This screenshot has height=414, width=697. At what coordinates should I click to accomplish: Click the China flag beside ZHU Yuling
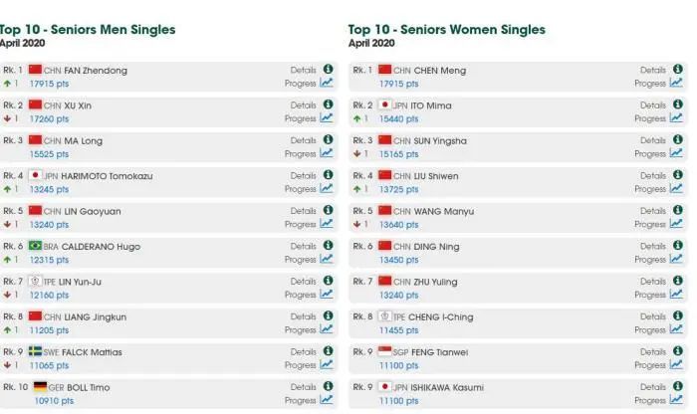click(384, 281)
